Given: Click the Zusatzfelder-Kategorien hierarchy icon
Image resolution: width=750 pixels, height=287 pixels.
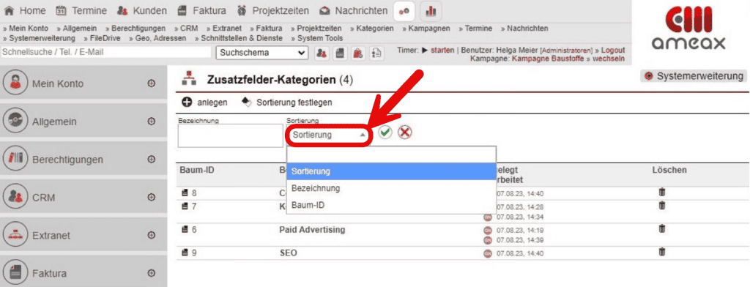Looking at the screenshot, I should (190, 79).
